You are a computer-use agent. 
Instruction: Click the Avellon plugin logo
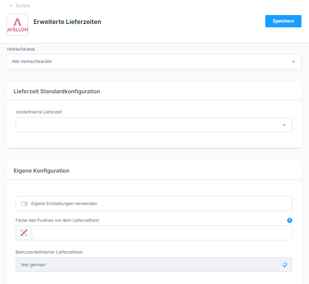click(17, 25)
